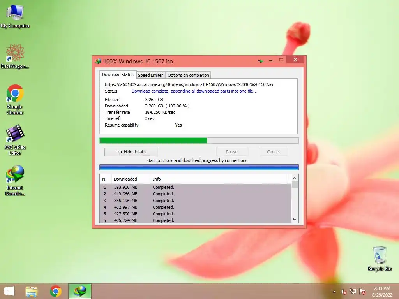Select connection row with 426.724 MB

(x=196, y=220)
